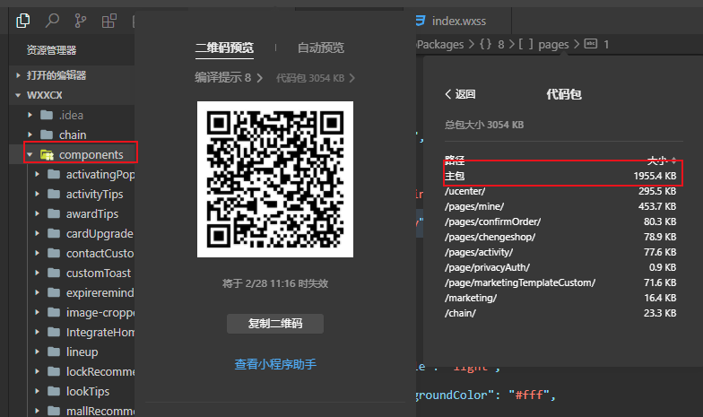
Task: Expand 打开的编辑器 section
Action: pos(72,75)
